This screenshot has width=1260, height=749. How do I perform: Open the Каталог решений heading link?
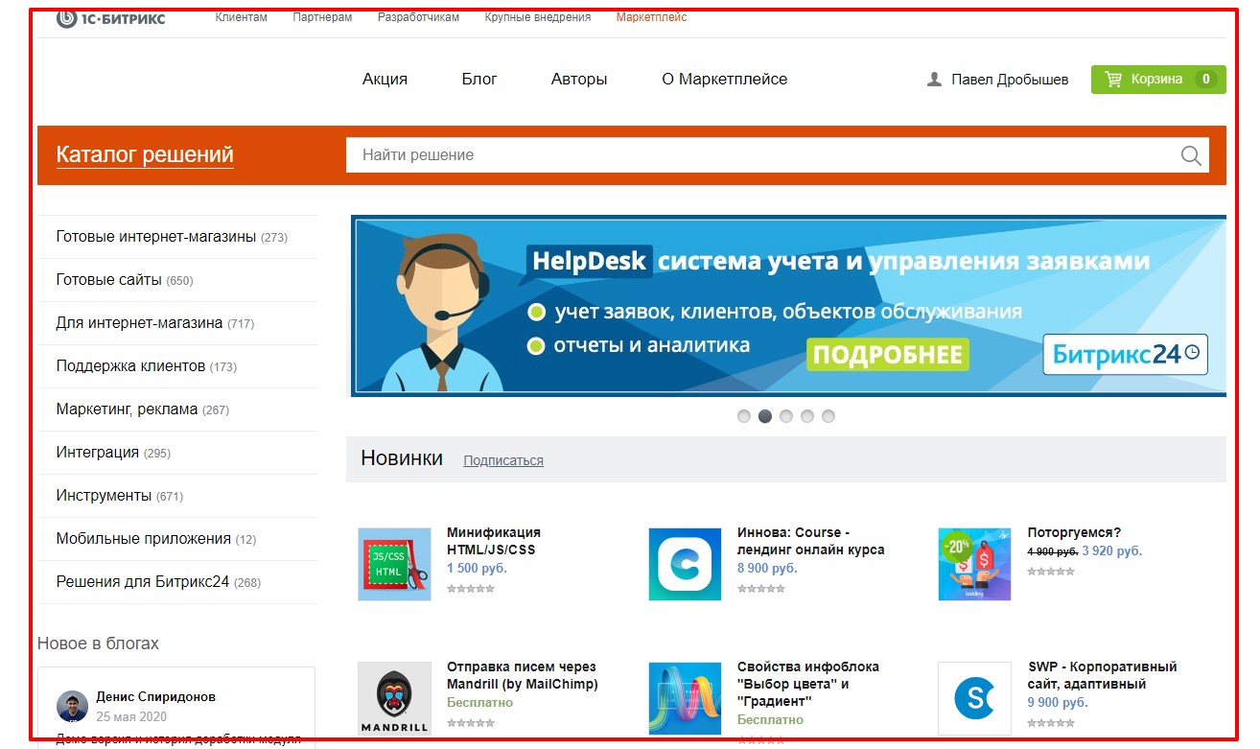[x=145, y=155]
